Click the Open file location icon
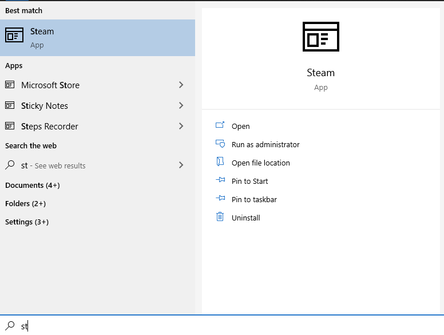The width and height of the screenshot is (444, 335). tap(220, 162)
